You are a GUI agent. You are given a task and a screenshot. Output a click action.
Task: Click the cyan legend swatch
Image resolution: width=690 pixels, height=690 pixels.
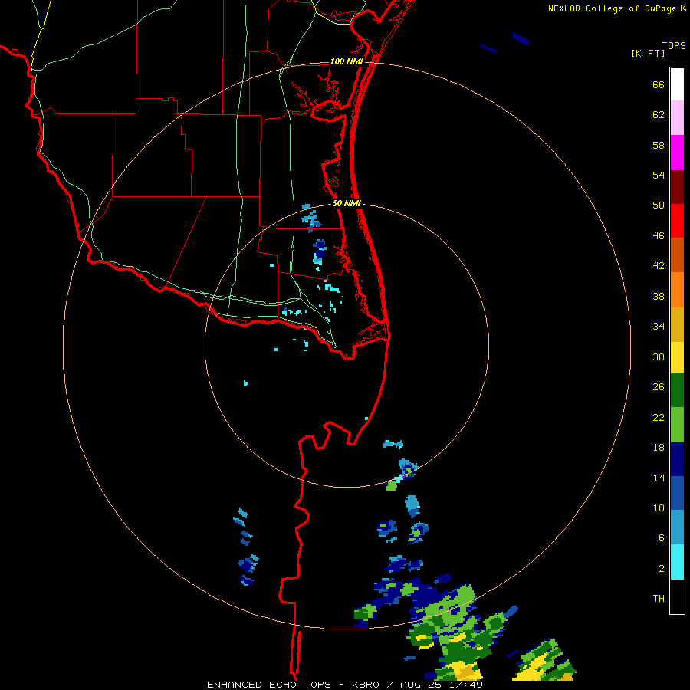pyautogui.click(x=677, y=562)
